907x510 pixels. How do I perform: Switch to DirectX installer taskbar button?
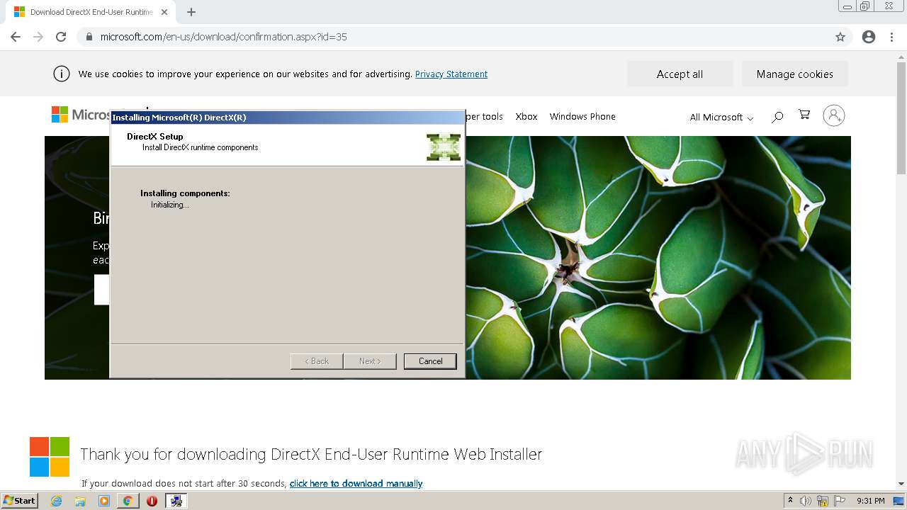pos(176,501)
